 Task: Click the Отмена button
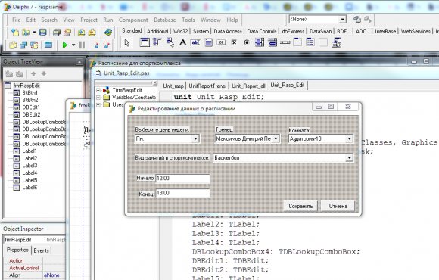(338, 206)
